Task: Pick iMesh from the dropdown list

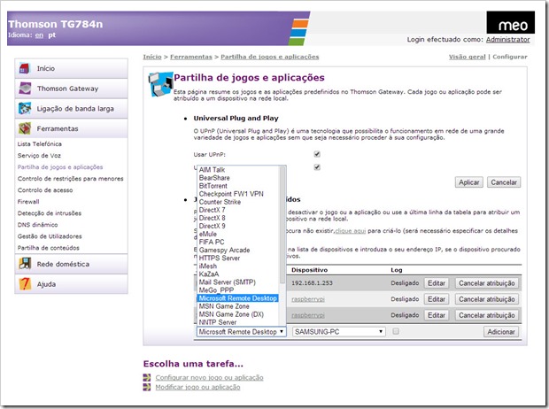Action: pyautogui.click(x=207, y=266)
